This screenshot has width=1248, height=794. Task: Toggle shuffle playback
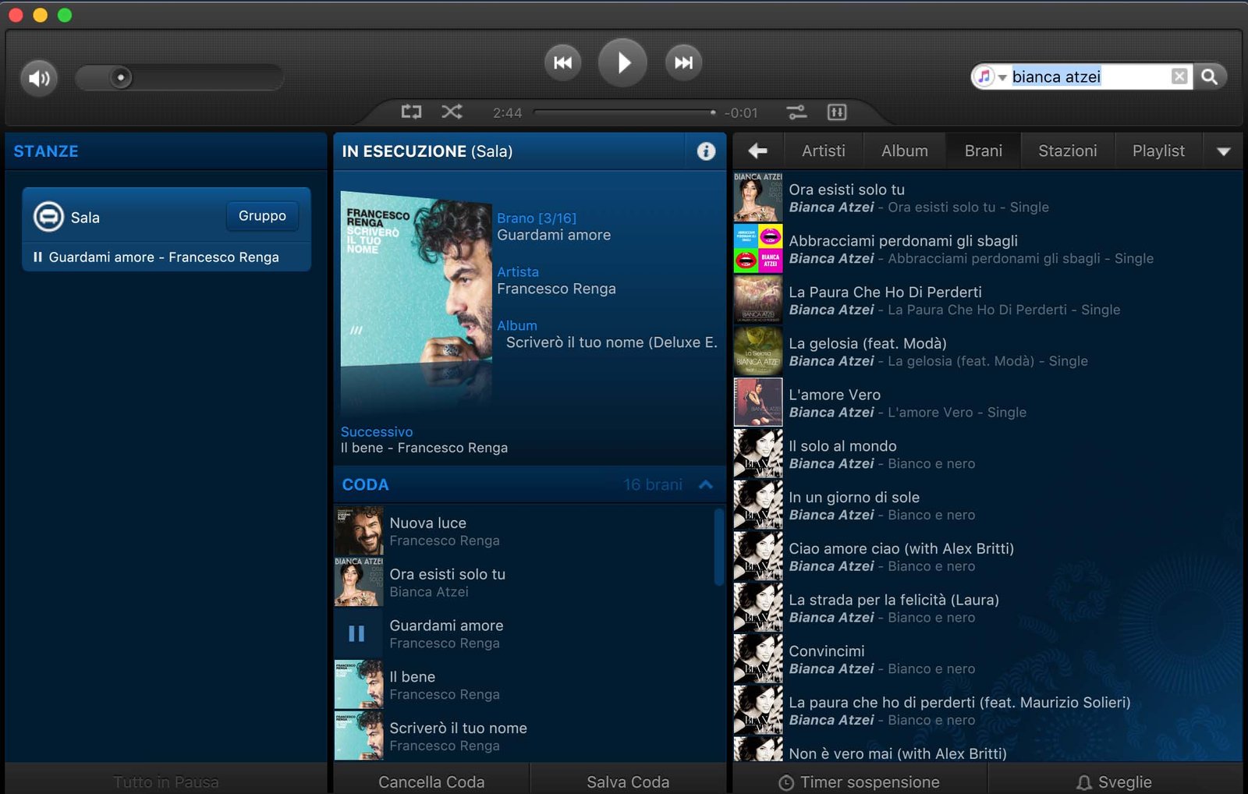pyautogui.click(x=452, y=112)
